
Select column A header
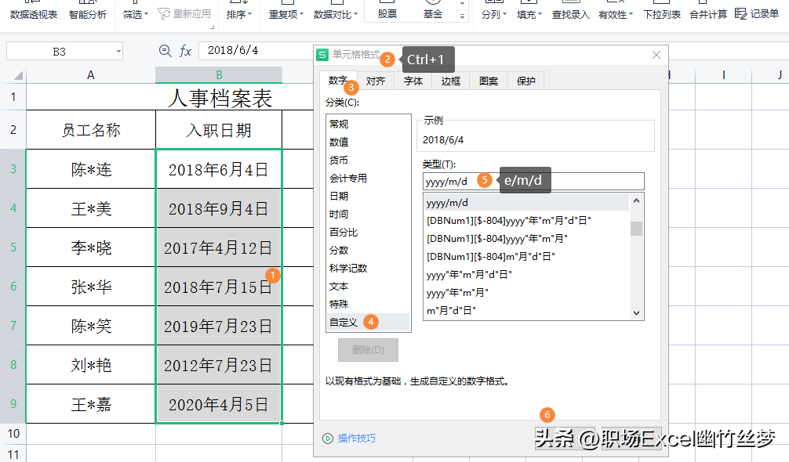(90, 75)
